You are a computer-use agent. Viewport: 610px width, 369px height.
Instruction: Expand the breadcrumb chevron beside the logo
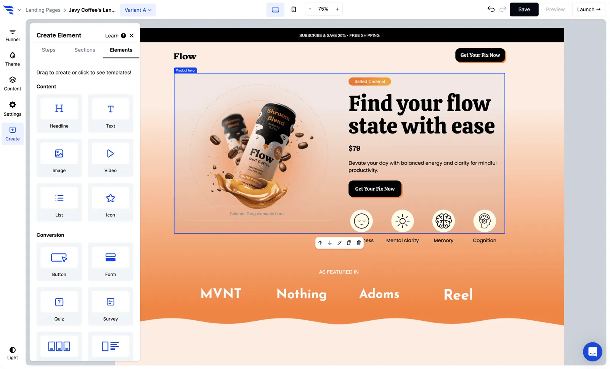(x=20, y=10)
